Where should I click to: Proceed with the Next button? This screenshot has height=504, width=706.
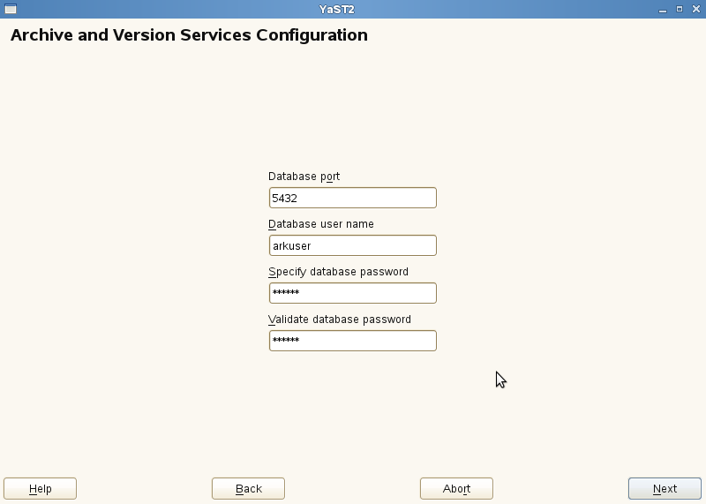tap(665, 489)
